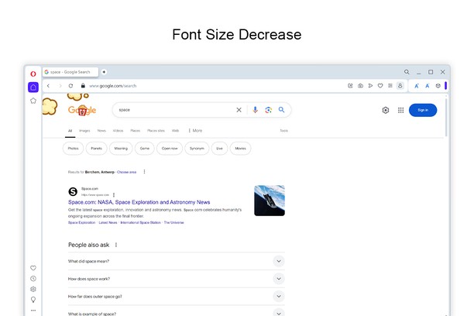Select the Movies filter chip
474x316 pixels.
coord(240,149)
